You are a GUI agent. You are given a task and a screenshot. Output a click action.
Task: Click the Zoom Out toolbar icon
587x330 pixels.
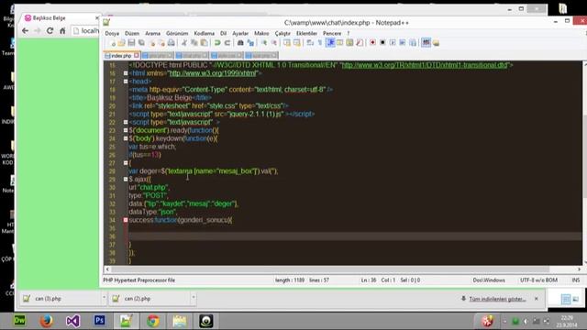(x=274, y=43)
